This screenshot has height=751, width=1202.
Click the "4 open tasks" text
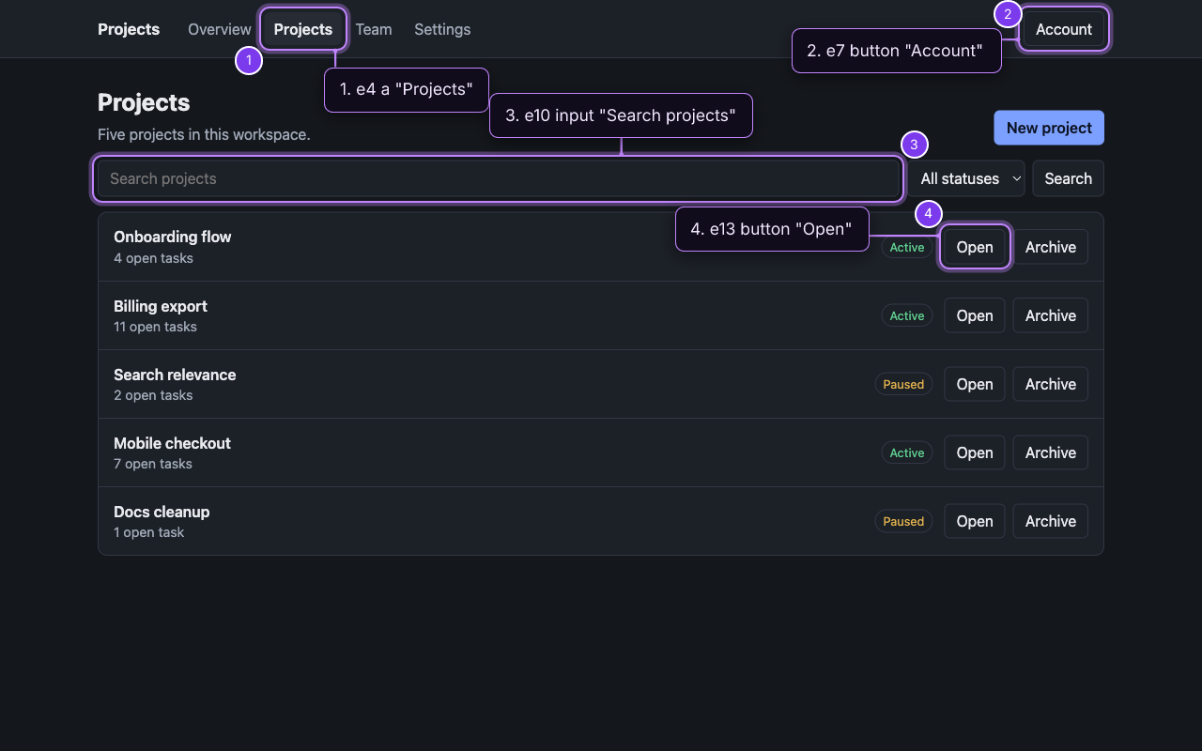click(x=153, y=258)
